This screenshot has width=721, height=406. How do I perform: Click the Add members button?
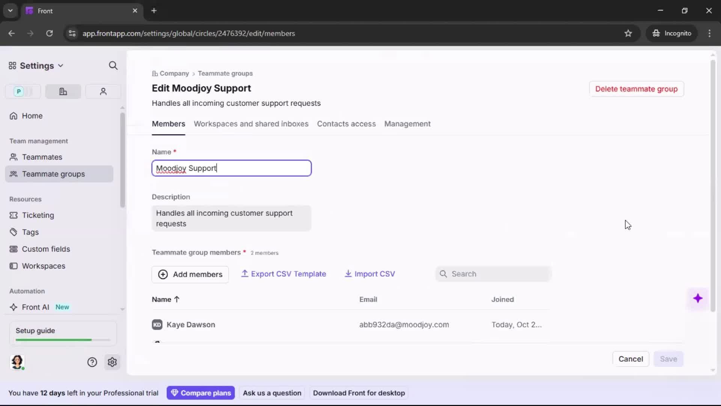pyautogui.click(x=190, y=274)
